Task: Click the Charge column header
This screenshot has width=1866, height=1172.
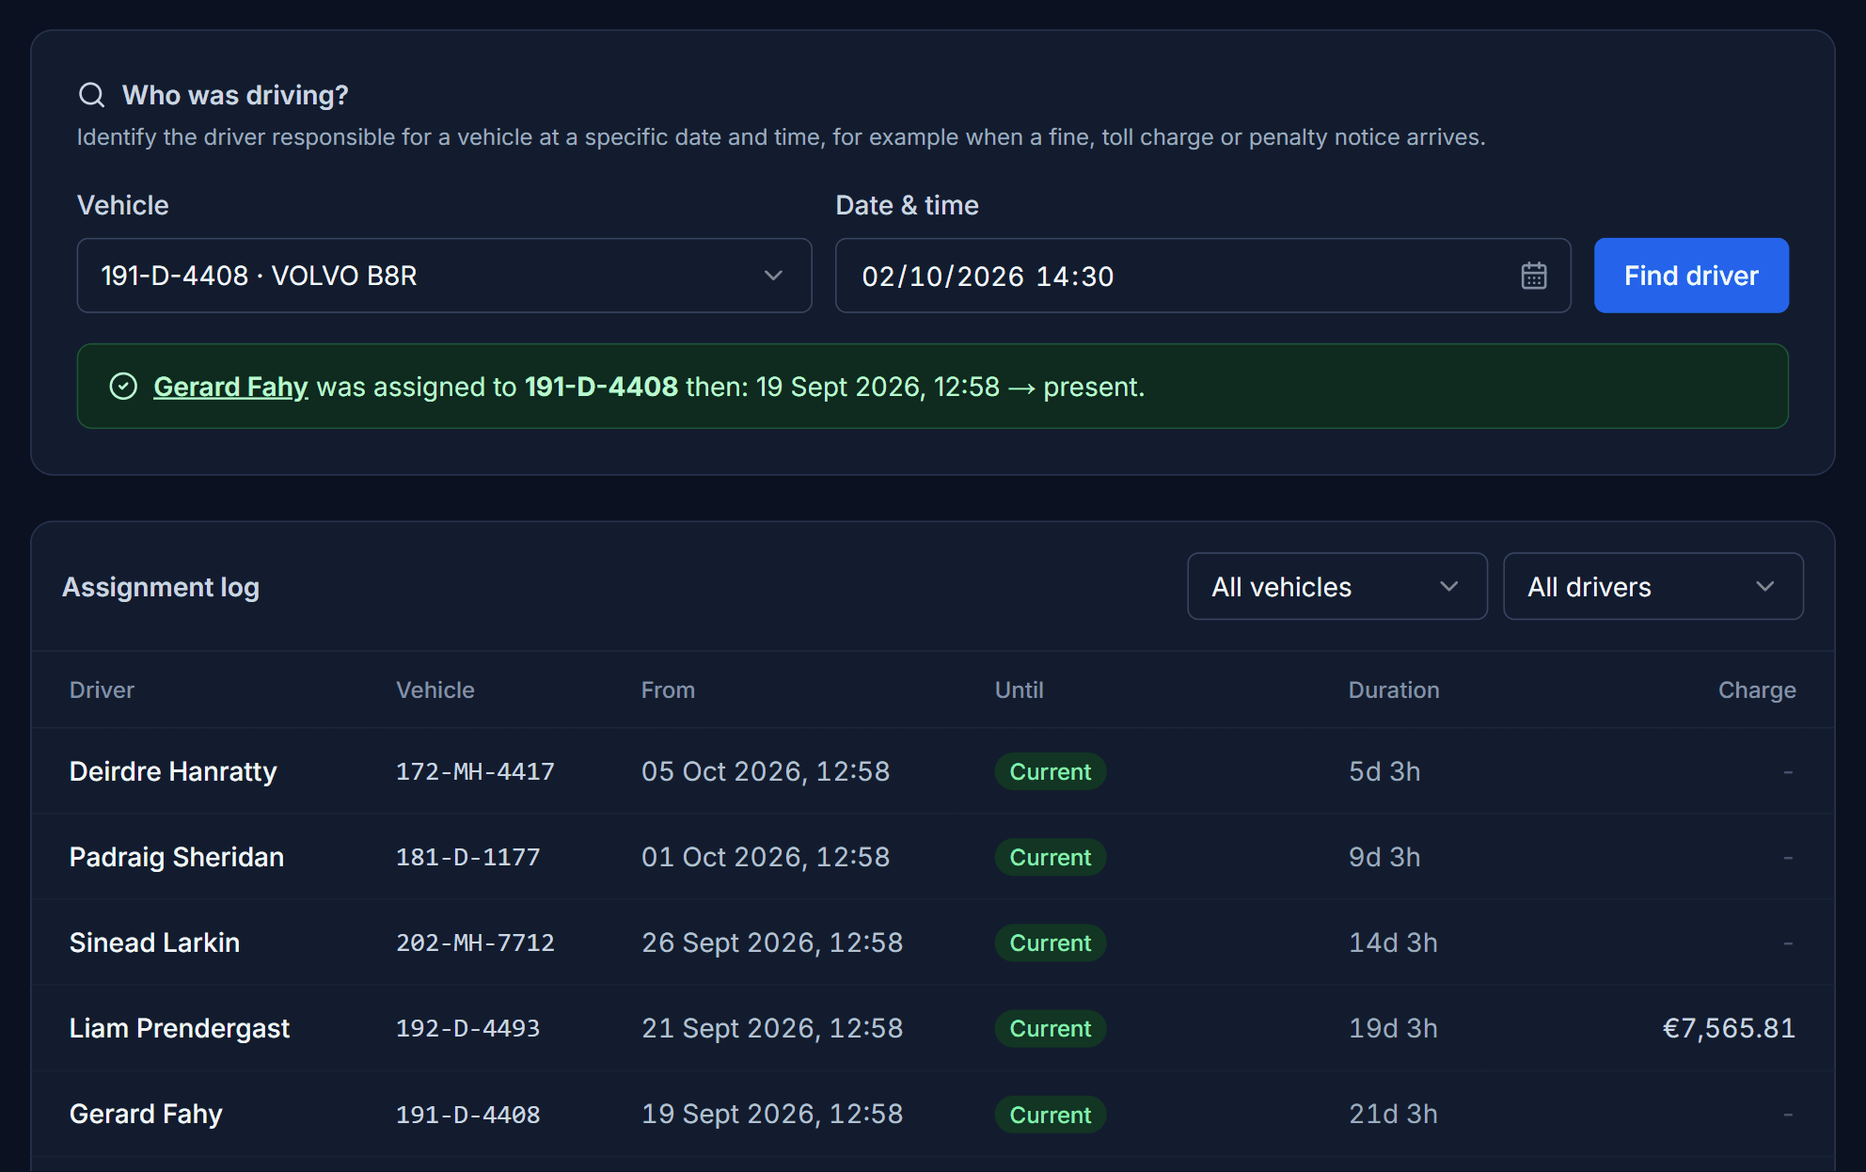Action: coord(1757,689)
